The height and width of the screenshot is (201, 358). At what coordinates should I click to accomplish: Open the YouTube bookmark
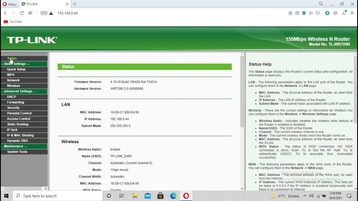coord(13,21)
